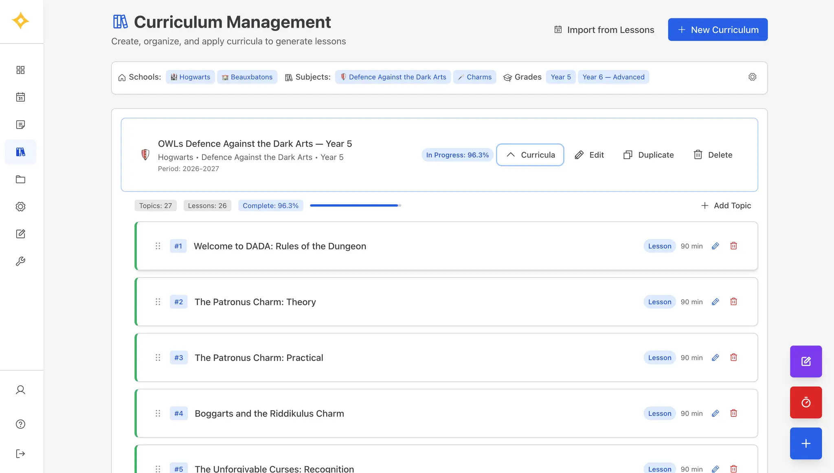Click the red floating timer button
The height and width of the screenshot is (473, 834).
coord(806,402)
